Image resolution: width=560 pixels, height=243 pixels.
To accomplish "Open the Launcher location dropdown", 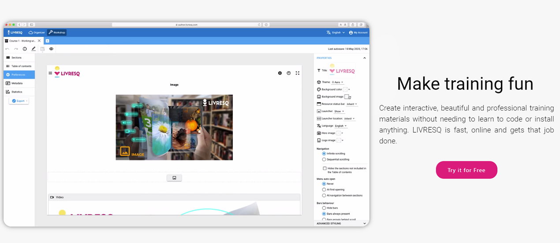I will coord(349,119).
